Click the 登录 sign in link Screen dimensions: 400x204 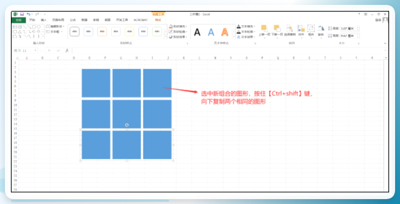click(x=378, y=20)
